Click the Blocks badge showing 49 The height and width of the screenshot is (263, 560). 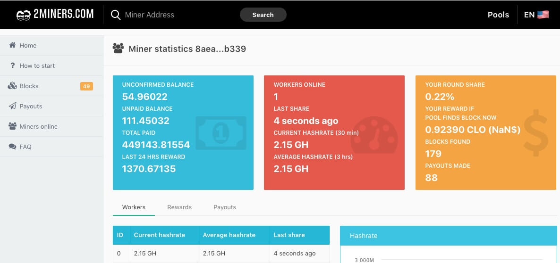coord(86,86)
